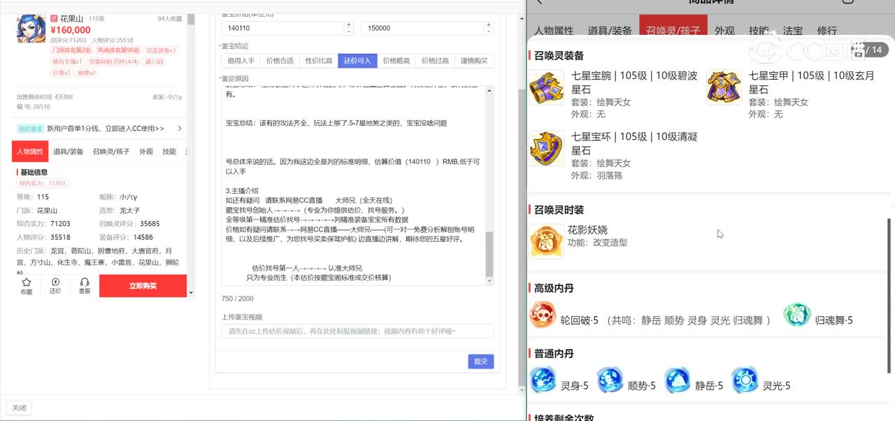The height and width of the screenshot is (421, 895).
Task: Click the character avatar portrait
Action: tap(31, 28)
